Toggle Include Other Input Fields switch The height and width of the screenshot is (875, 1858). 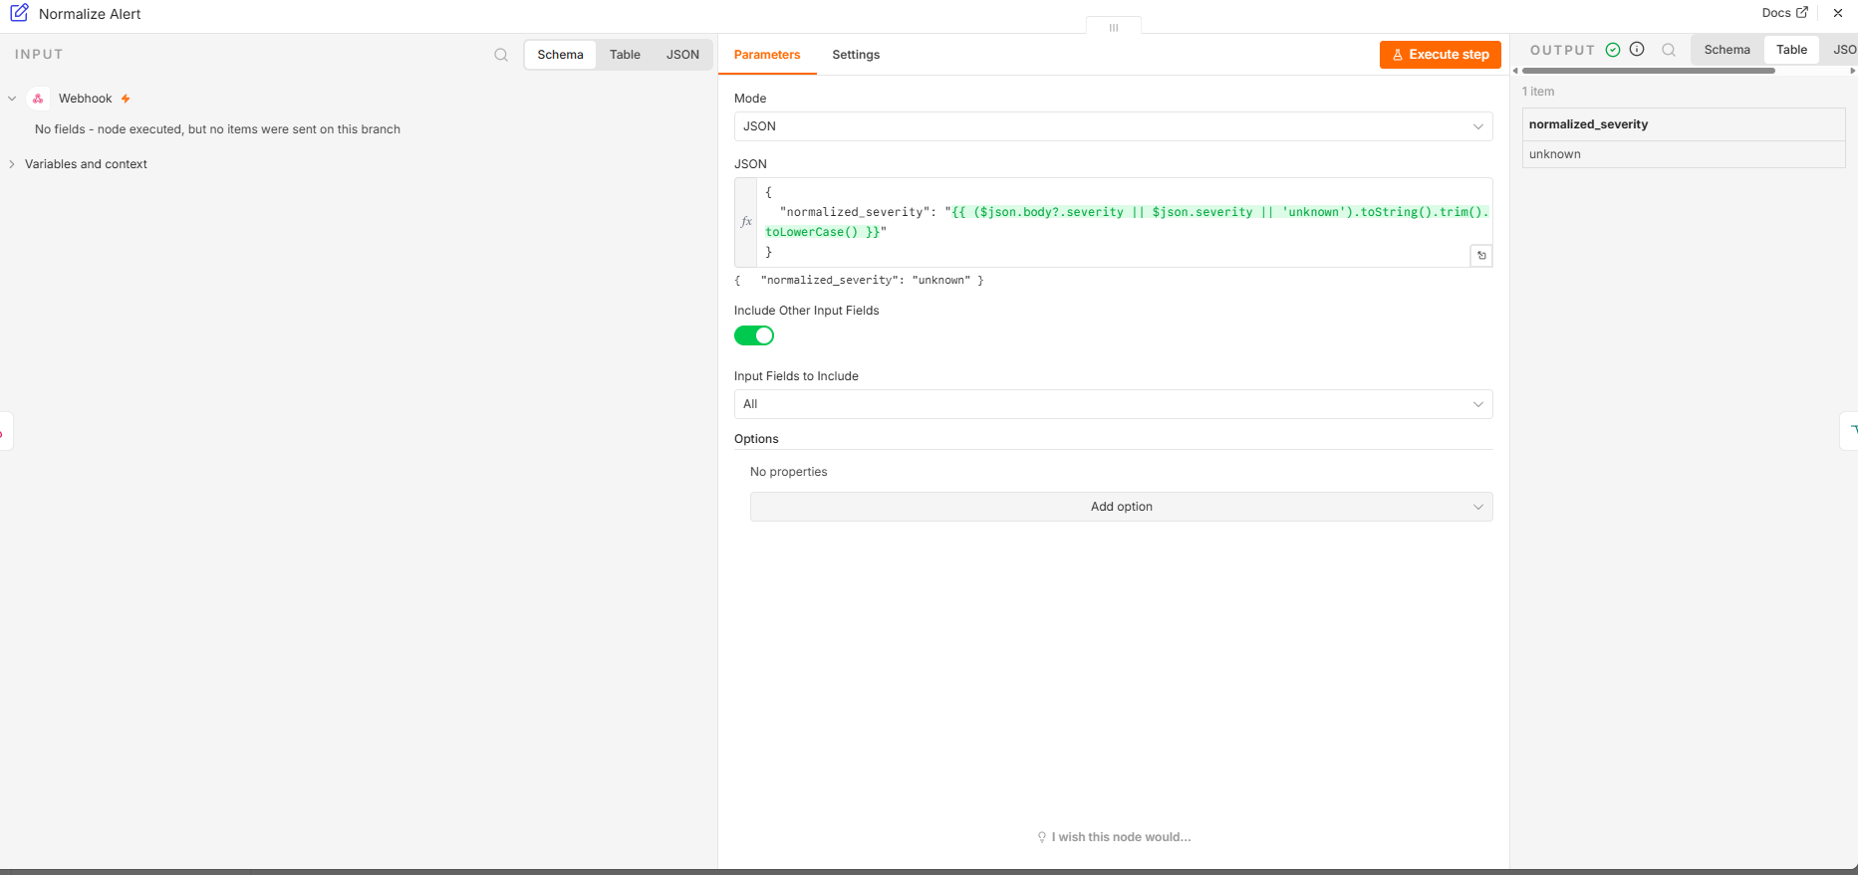tap(754, 335)
